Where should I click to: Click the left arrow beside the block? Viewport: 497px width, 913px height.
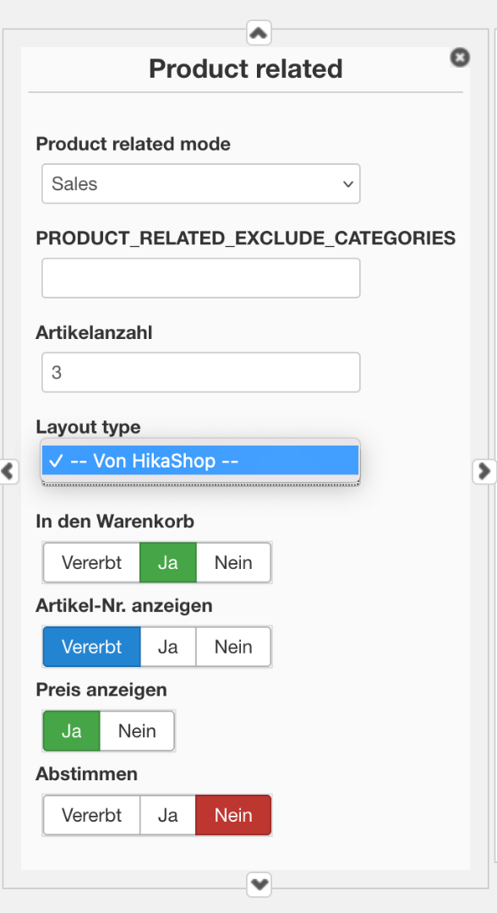pyautogui.click(x=8, y=471)
